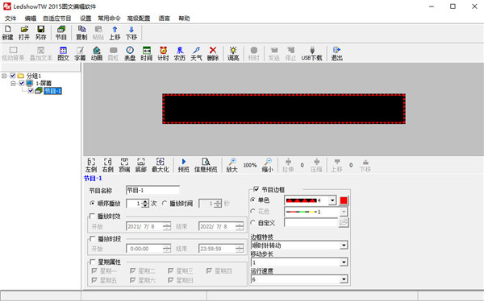Image resolution: width=484 pixels, height=301 pixels.
Task: Enable the 播放时效 checkbox
Action: [x=92, y=216]
